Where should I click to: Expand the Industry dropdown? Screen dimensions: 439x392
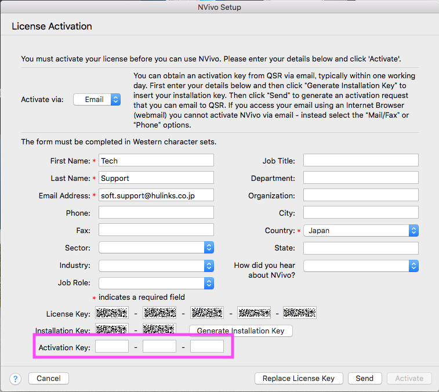click(x=156, y=266)
